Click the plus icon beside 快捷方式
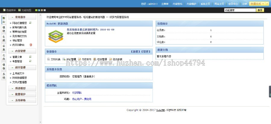 [x=267, y=4]
